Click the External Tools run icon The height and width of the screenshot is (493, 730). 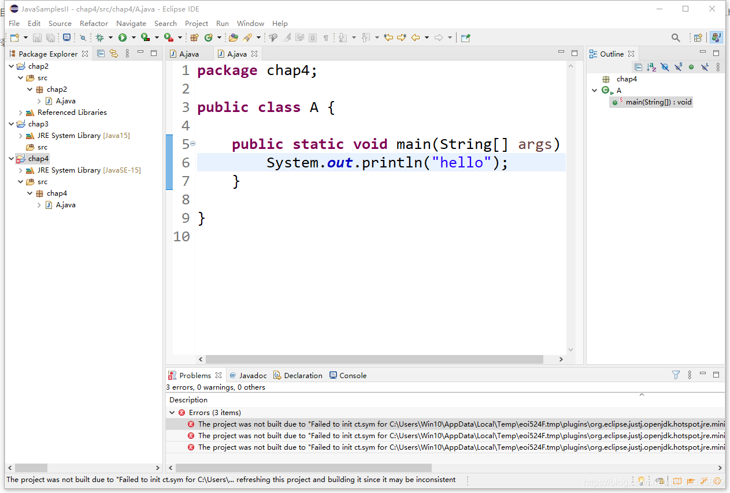click(x=168, y=38)
